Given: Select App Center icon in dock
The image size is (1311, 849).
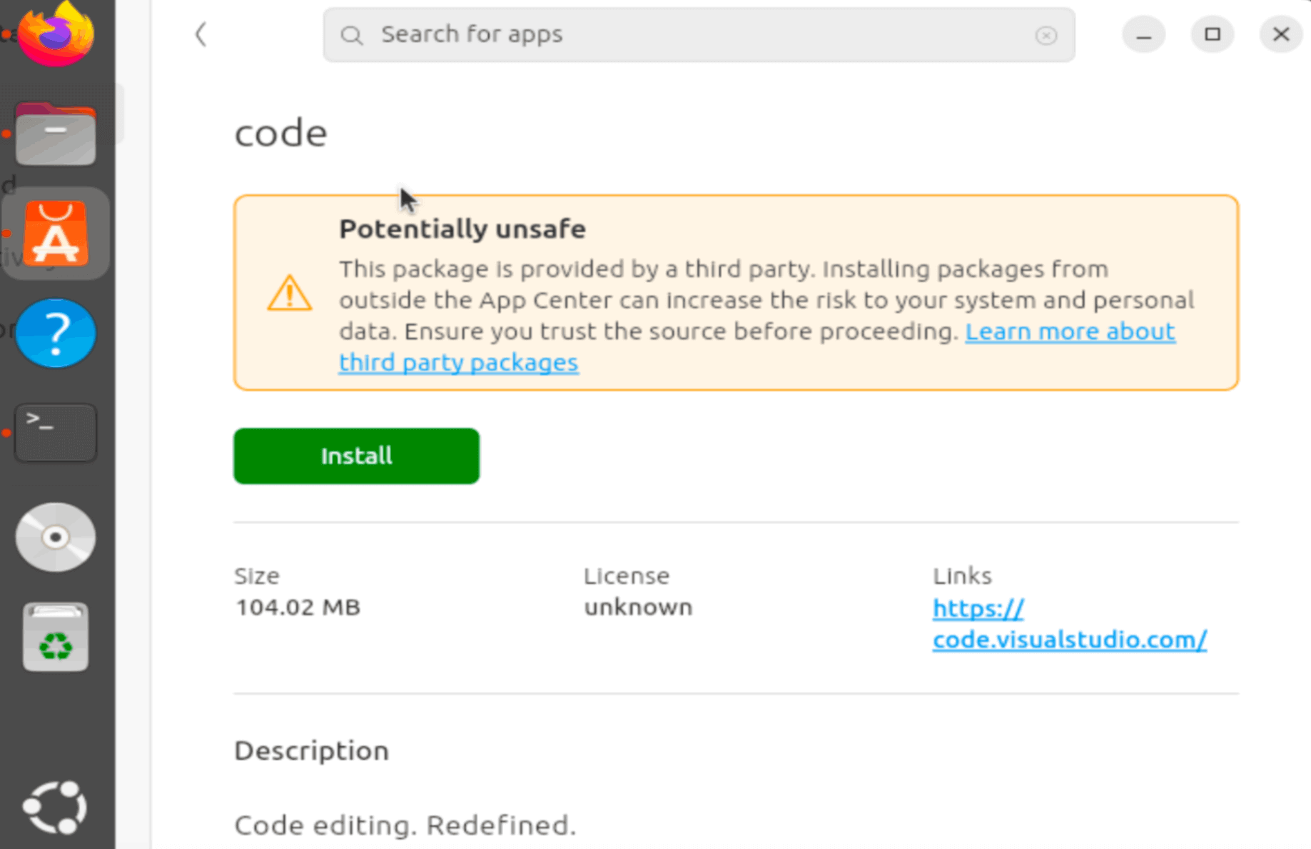Looking at the screenshot, I should [x=56, y=233].
